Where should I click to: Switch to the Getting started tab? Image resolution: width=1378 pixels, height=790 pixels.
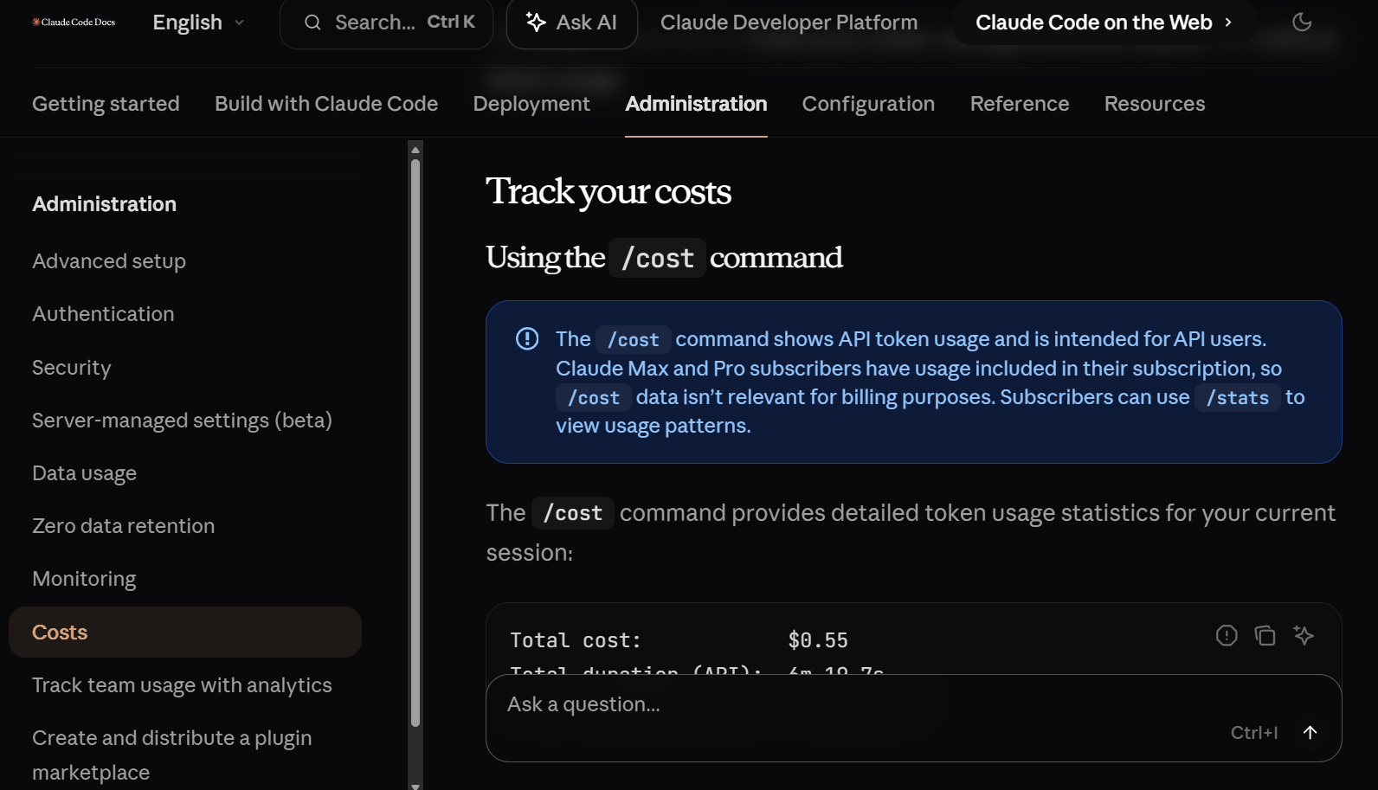pos(106,104)
